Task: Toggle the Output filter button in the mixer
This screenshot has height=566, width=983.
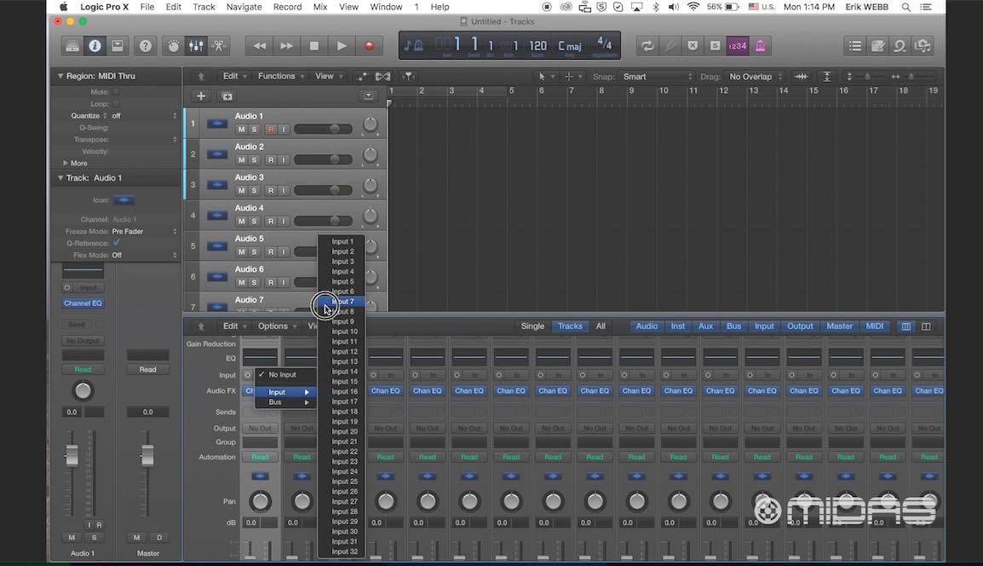Action: 800,326
